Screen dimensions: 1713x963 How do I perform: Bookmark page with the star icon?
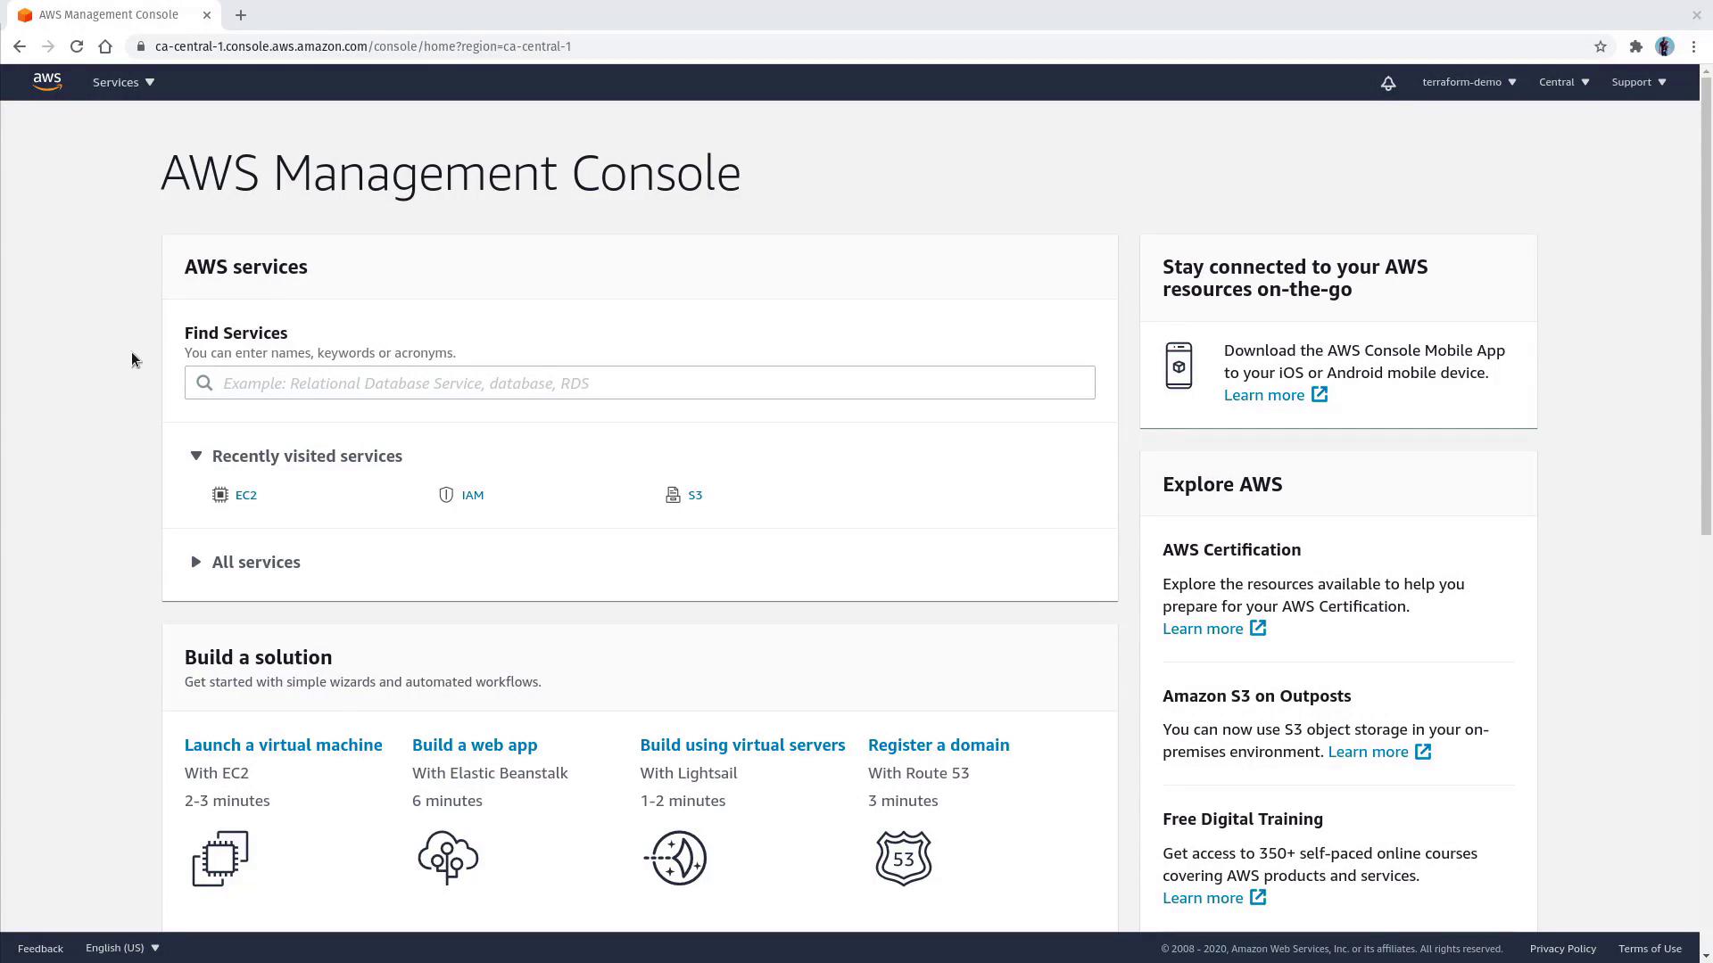tap(1601, 46)
